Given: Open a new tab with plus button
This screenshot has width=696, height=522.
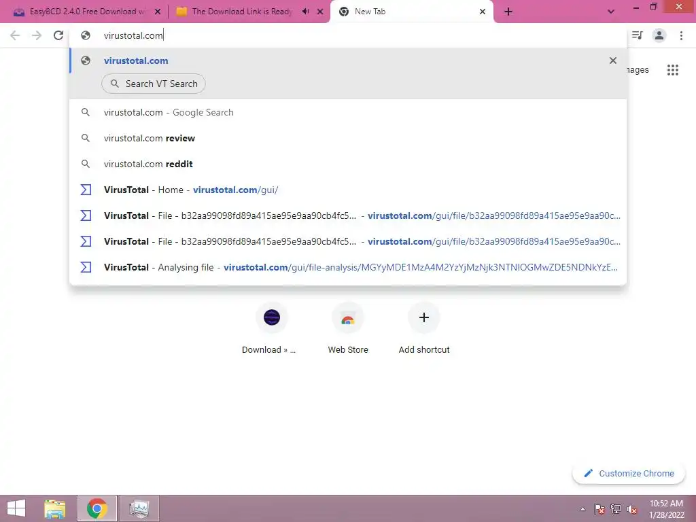Looking at the screenshot, I should click(x=508, y=12).
